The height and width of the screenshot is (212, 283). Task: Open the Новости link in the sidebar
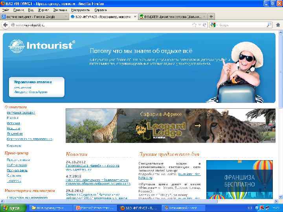(13, 128)
